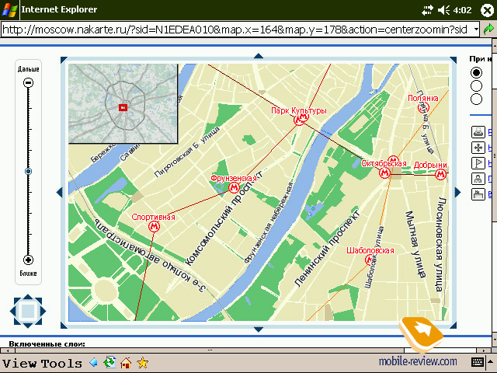The height and width of the screenshot is (373, 497).
Task: Pan map to the top-right corner arrow
Action: click(454, 60)
